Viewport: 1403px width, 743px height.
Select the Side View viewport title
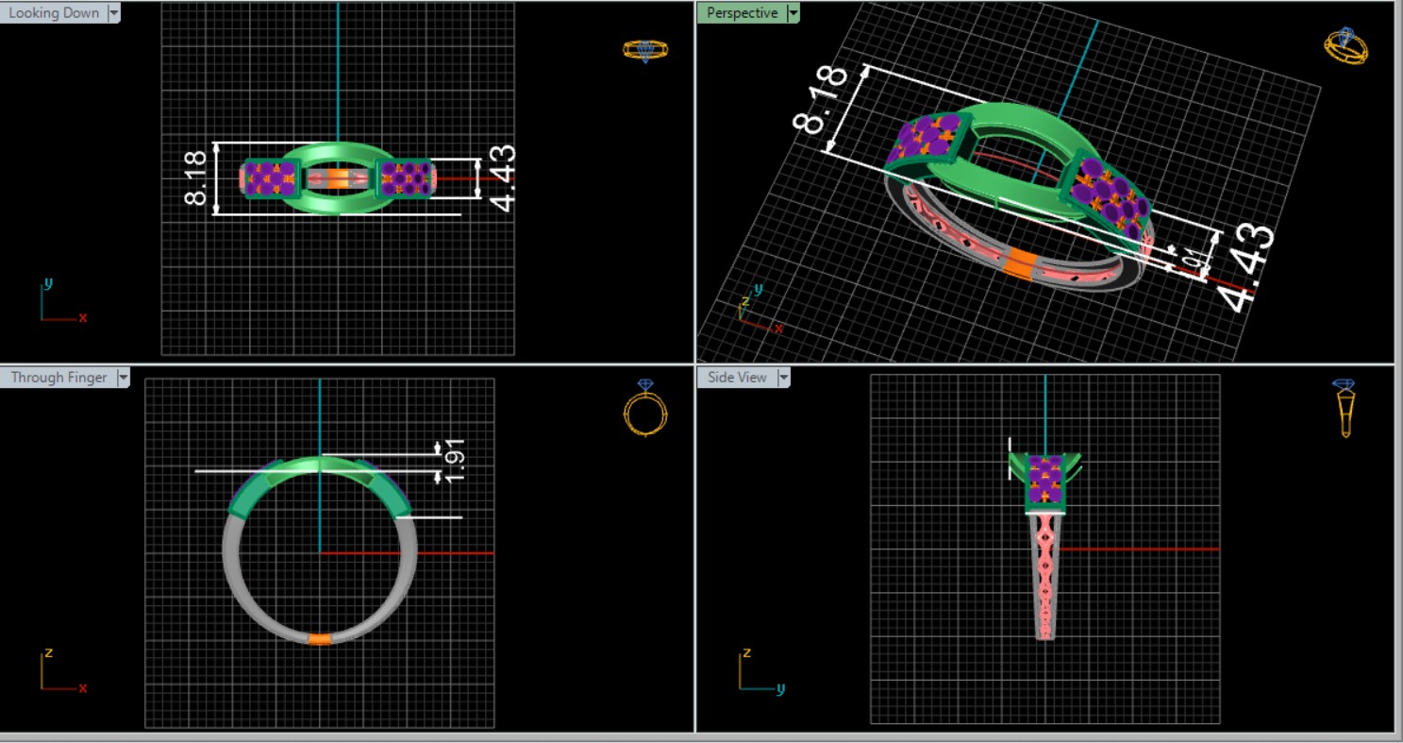click(x=737, y=378)
